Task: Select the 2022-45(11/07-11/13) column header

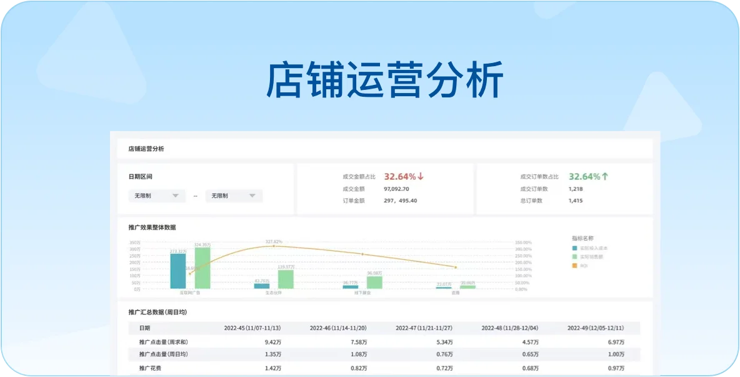Action: (x=252, y=328)
